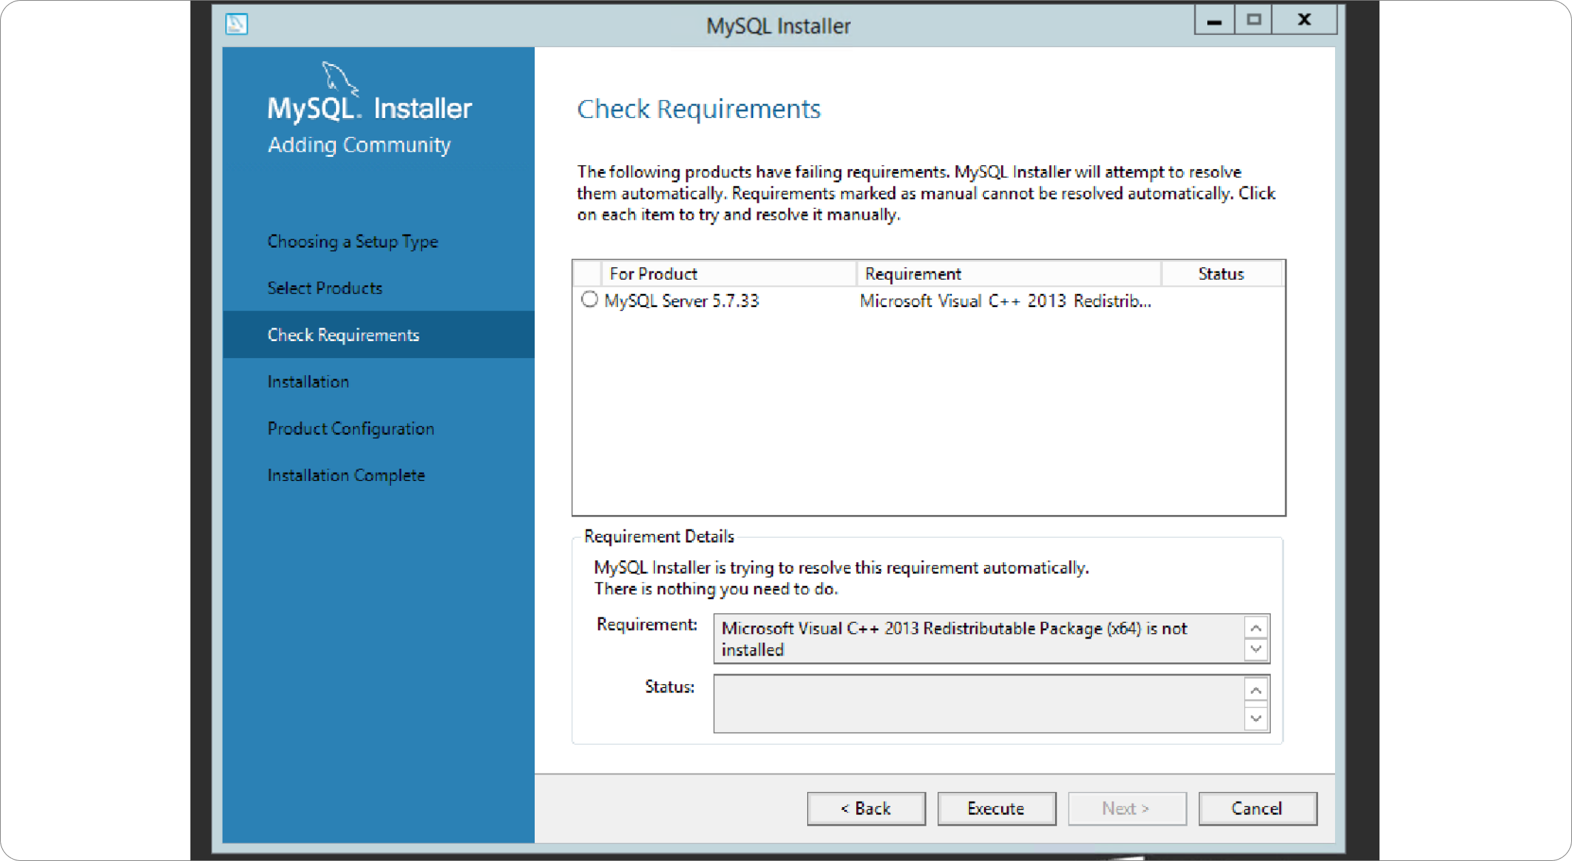Click down arrow in Status text box

1256,718
